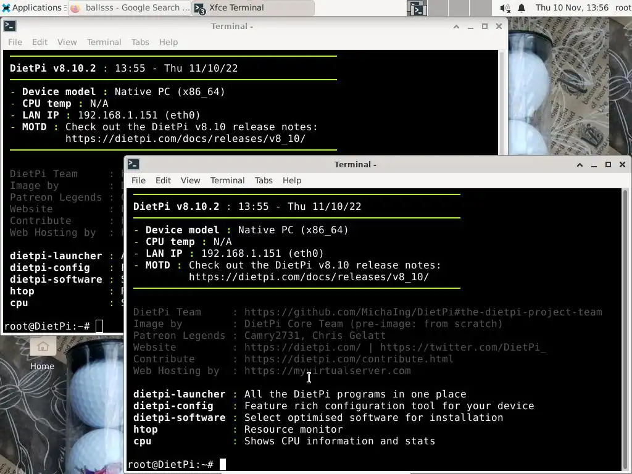Click 'dietpi-launcher' text in back terminal
Image resolution: width=632 pixels, height=474 pixels.
point(56,256)
